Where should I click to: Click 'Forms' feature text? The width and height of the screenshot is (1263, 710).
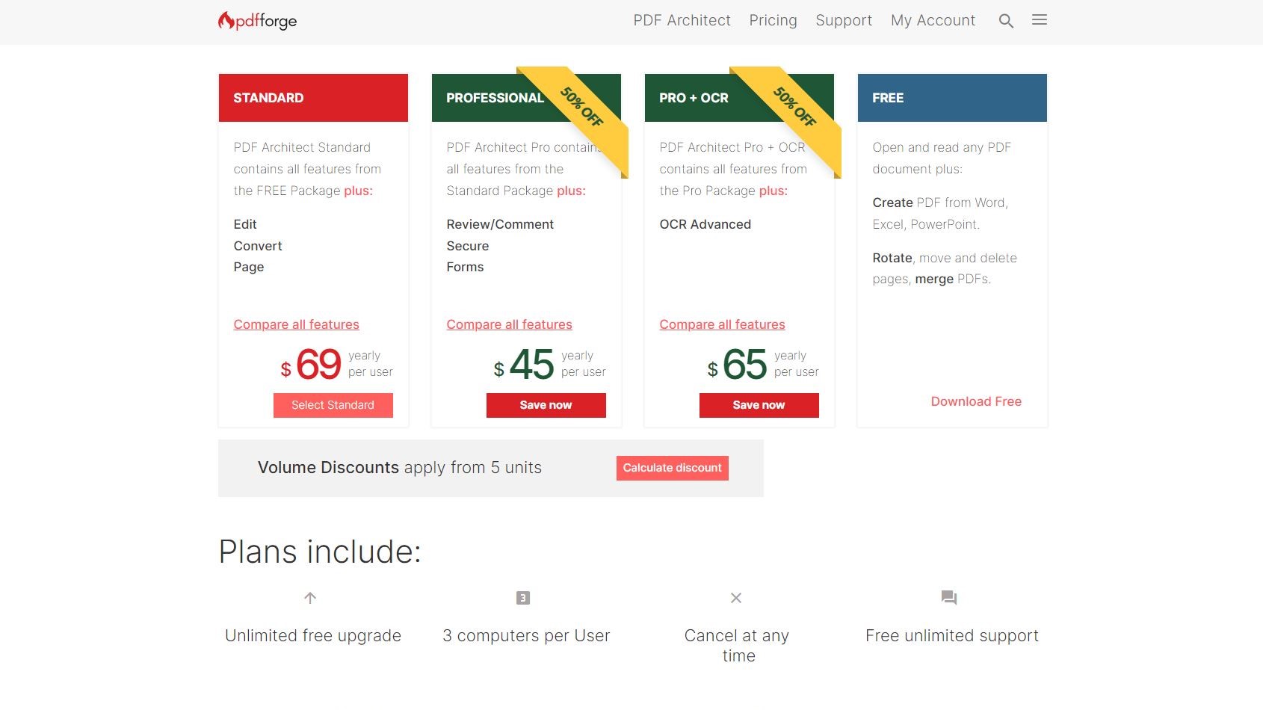tap(465, 267)
